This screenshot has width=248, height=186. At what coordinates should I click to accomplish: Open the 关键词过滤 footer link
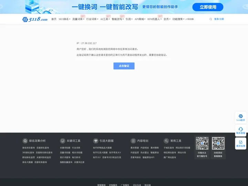[x=79, y=162]
